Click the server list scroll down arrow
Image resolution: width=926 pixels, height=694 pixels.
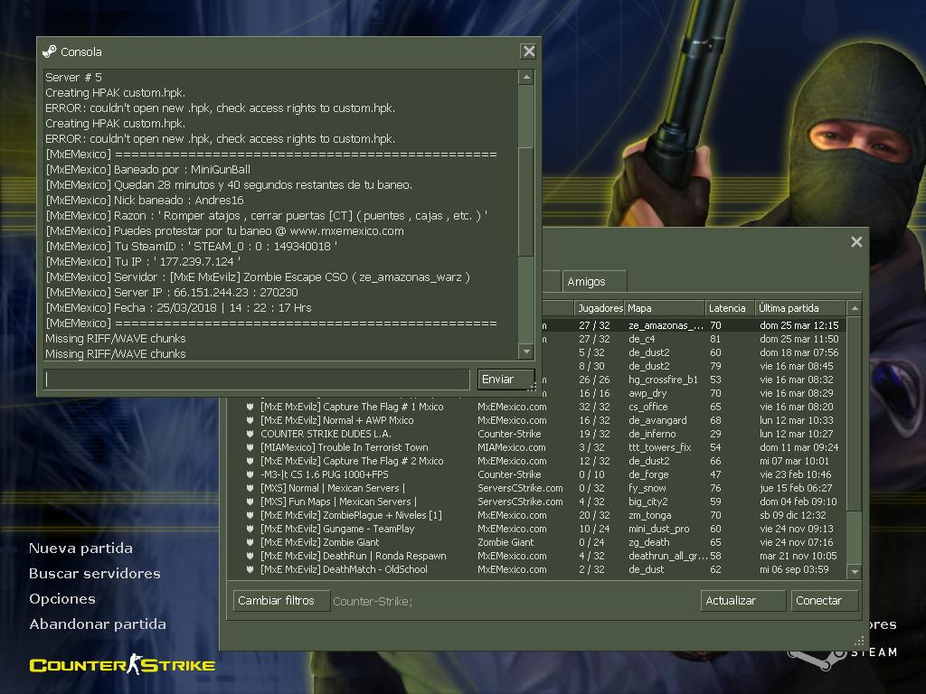pos(854,571)
